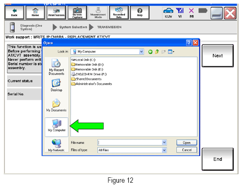242x188 pixels.
Task: Go to Home in the toolbar
Action: click(x=35, y=13)
